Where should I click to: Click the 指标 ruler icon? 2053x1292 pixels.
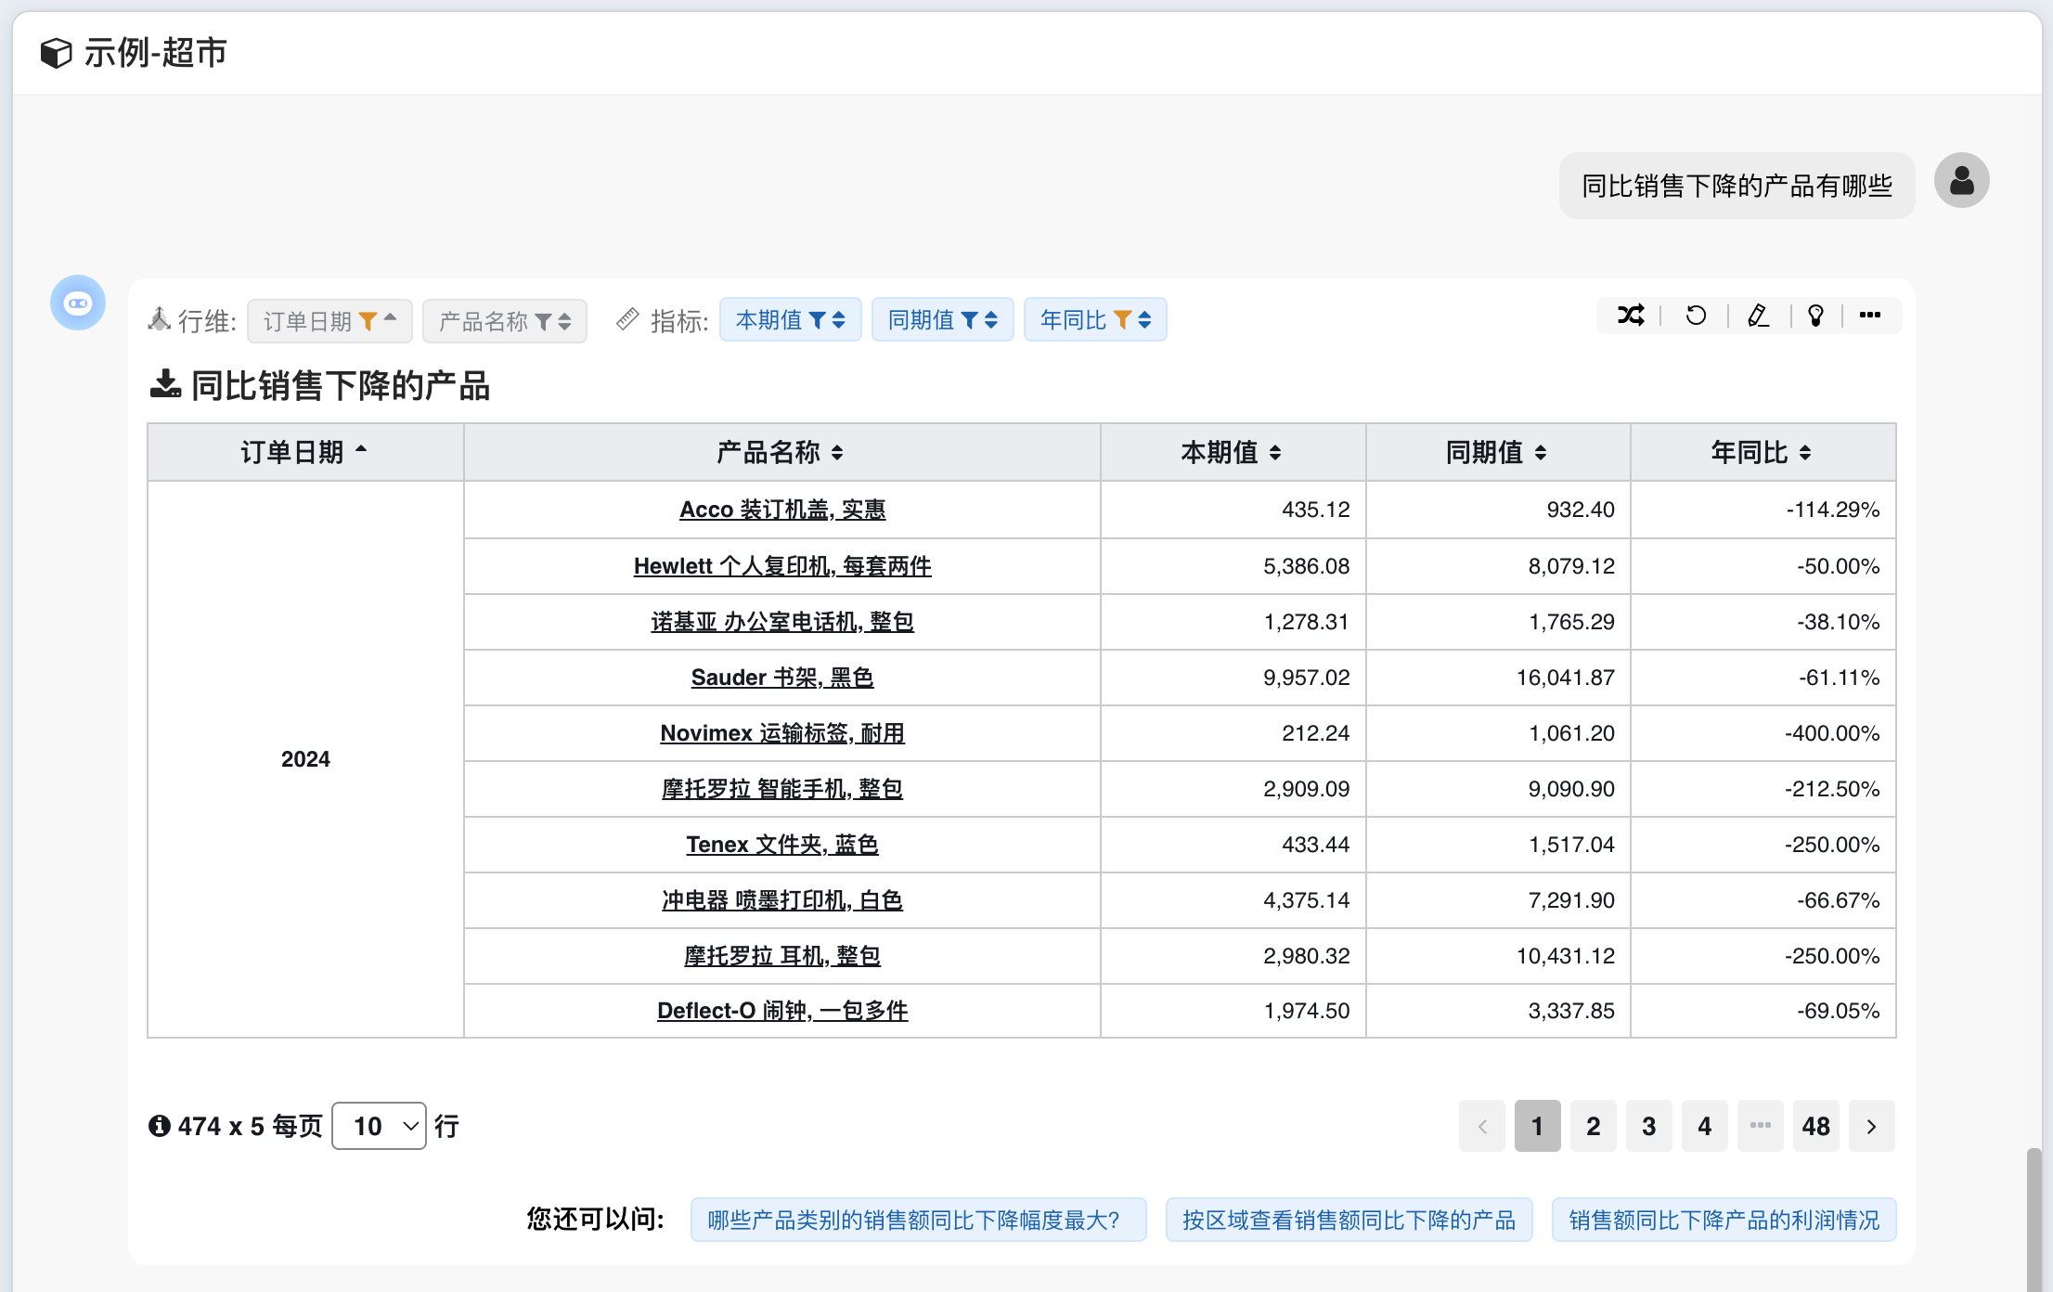pyautogui.click(x=628, y=319)
